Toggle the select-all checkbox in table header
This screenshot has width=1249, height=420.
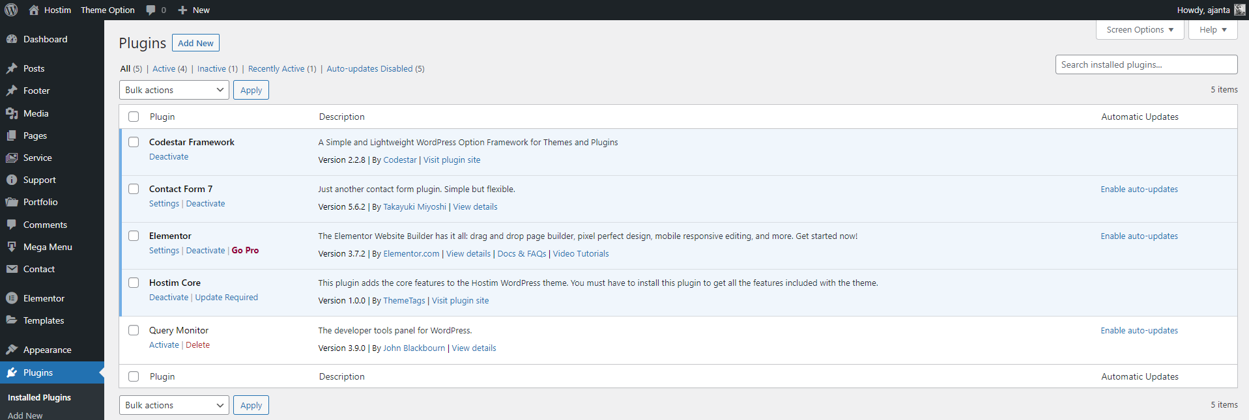tap(134, 117)
